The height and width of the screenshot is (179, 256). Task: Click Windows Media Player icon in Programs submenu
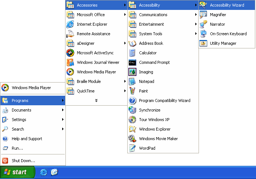[70, 72]
